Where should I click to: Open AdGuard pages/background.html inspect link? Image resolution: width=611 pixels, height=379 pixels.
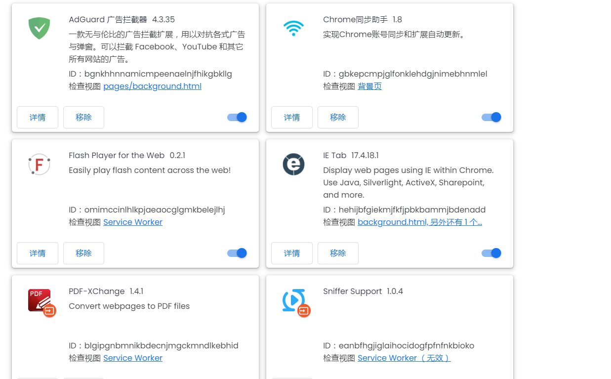(x=152, y=86)
